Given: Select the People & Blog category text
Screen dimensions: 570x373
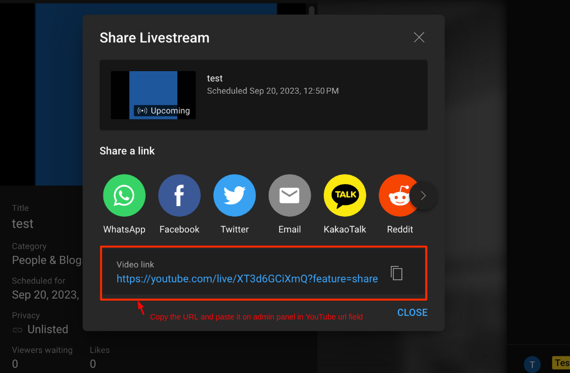Looking at the screenshot, I should click(x=47, y=260).
